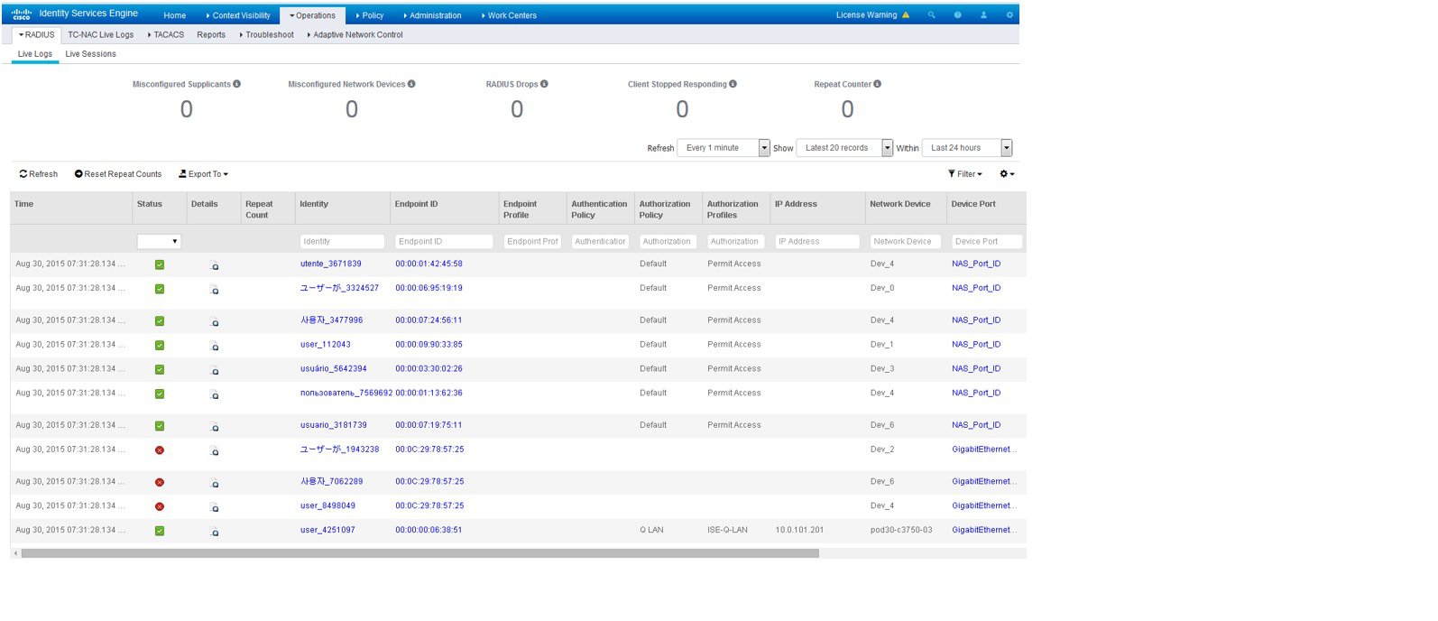The image size is (1438, 621).
Task: Open details icon for utente_3671839 row
Action: click(x=215, y=266)
